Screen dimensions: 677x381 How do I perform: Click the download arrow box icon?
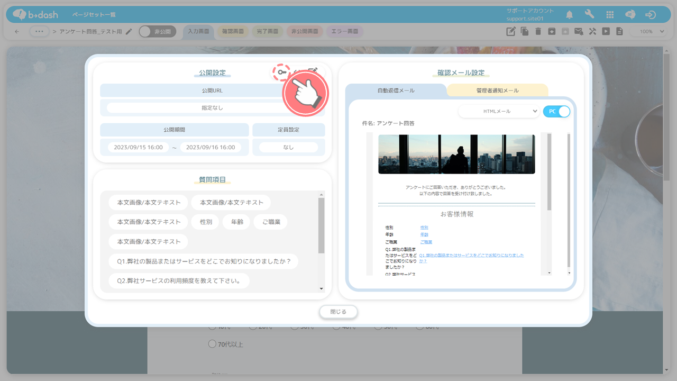pos(552,32)
